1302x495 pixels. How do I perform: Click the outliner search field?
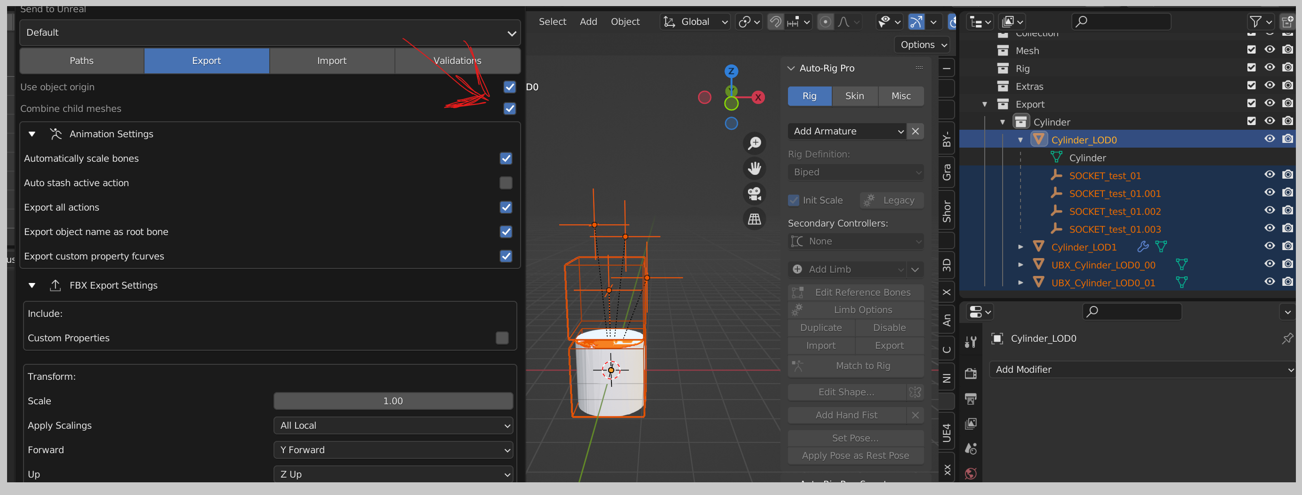[1122, 22]
